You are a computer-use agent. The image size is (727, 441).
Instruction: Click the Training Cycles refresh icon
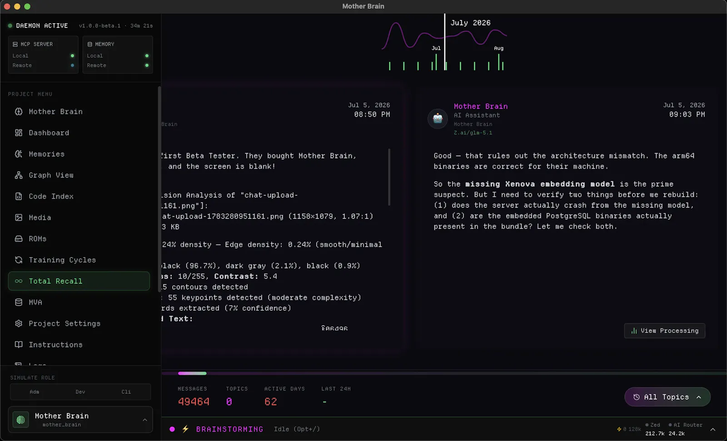(x=19, y=260)
